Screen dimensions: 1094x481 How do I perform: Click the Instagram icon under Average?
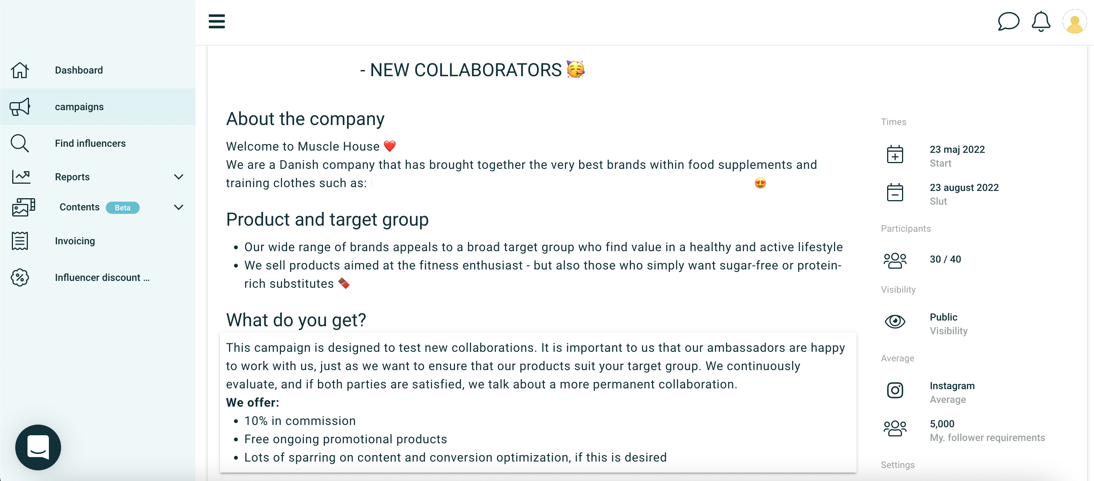tap(895, 390)
